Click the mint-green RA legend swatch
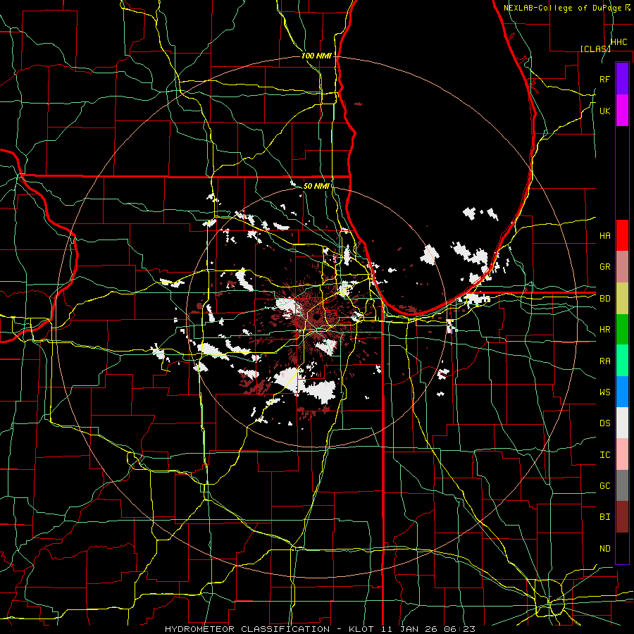634x634 pixels. point(622,361)
